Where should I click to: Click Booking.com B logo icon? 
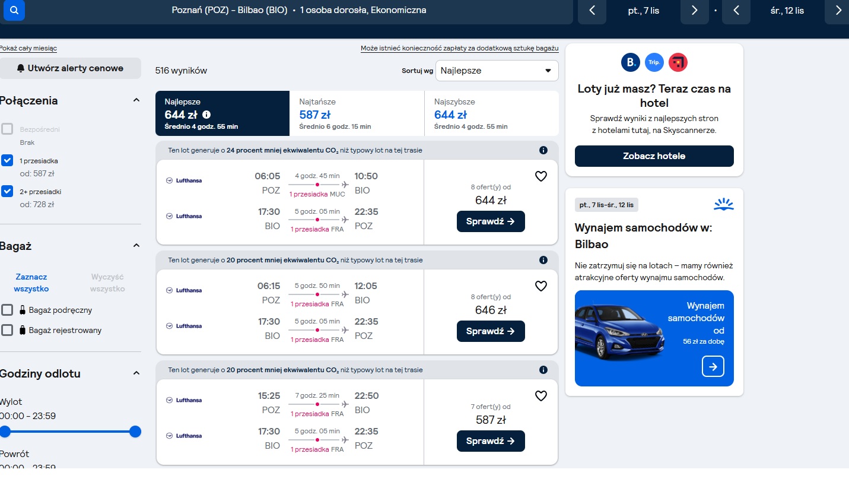click(631, 62)
